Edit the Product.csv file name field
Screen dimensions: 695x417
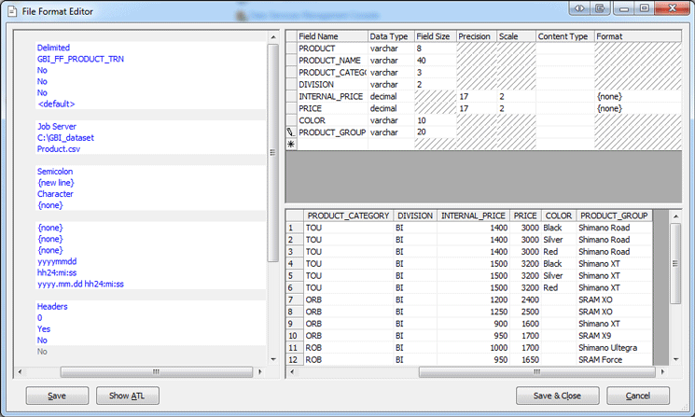(58, 148)
